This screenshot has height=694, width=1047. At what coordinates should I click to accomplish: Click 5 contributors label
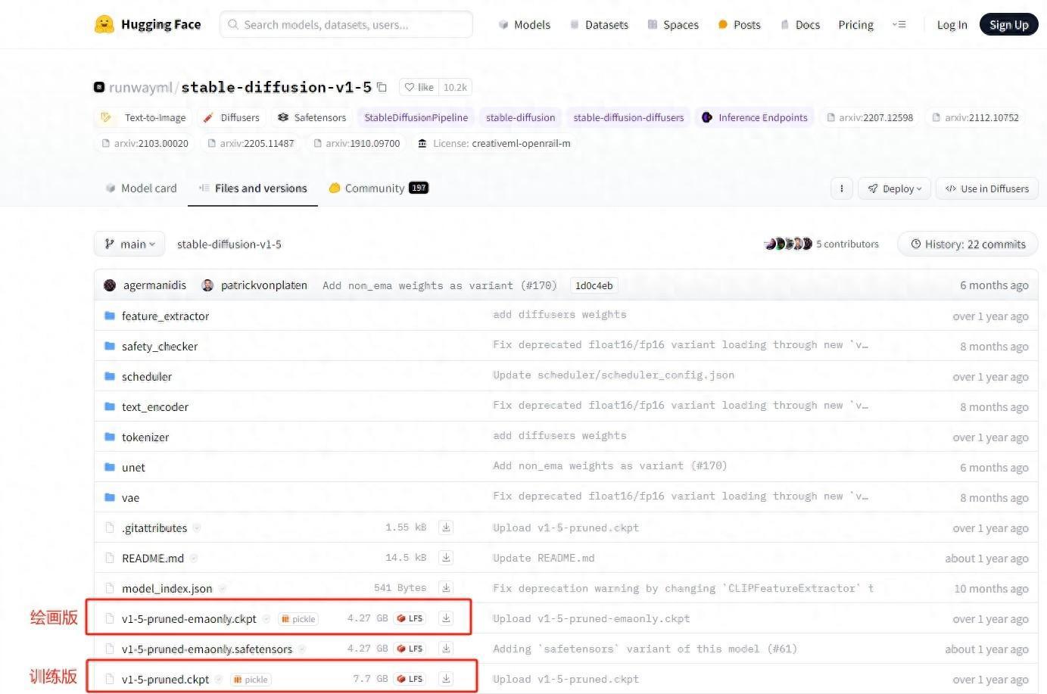pos(847,244)
